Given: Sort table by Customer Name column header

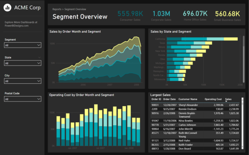Looking at the screenshot, I should pos(188,99).
